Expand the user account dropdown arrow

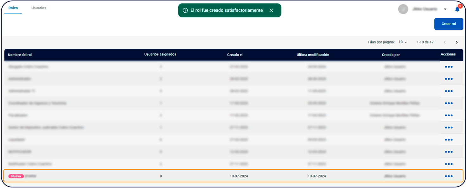click(x=445, y=9)
